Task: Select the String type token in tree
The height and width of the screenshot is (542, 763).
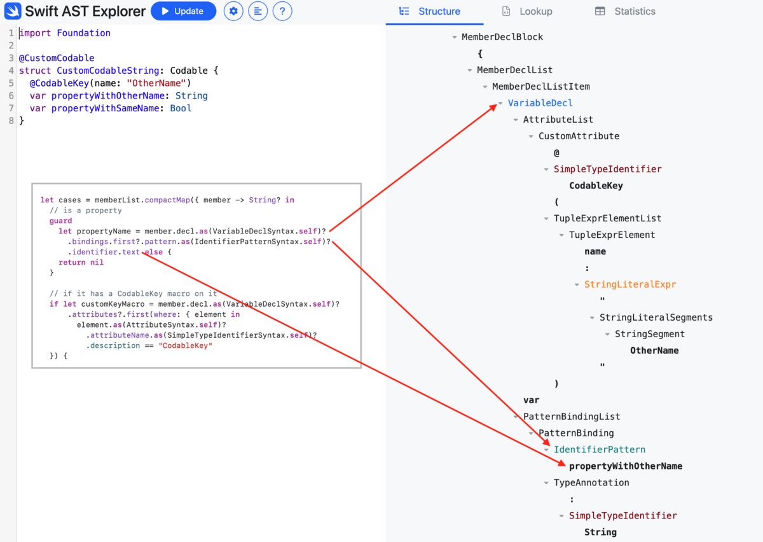Action: pos(600,532)
